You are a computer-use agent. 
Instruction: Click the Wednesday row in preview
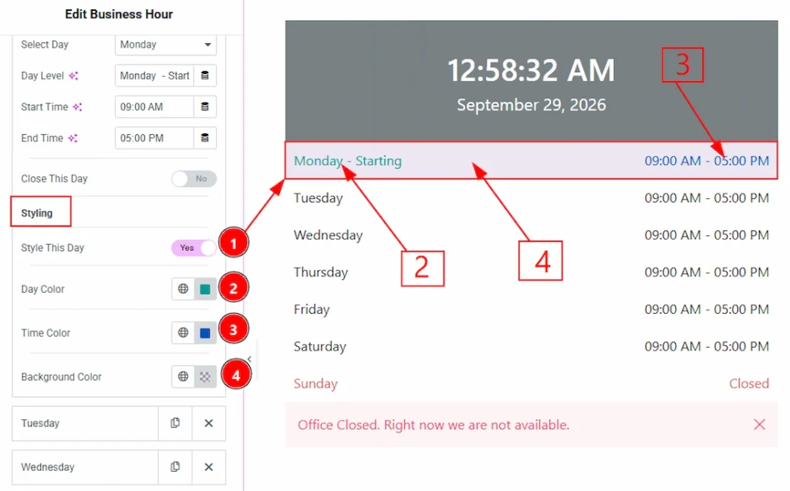pyautogui.click(x=532, y=235)
